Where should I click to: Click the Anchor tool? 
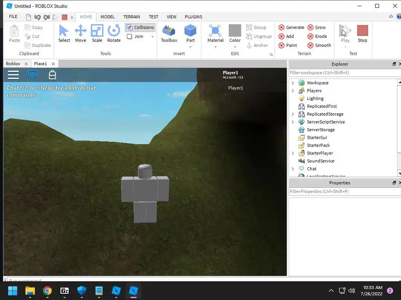point(257,45)
